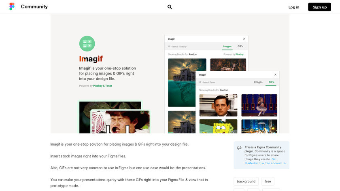Select the city night lights GIF
Viewport: 340px width, 191px height.
pos(259,126)
